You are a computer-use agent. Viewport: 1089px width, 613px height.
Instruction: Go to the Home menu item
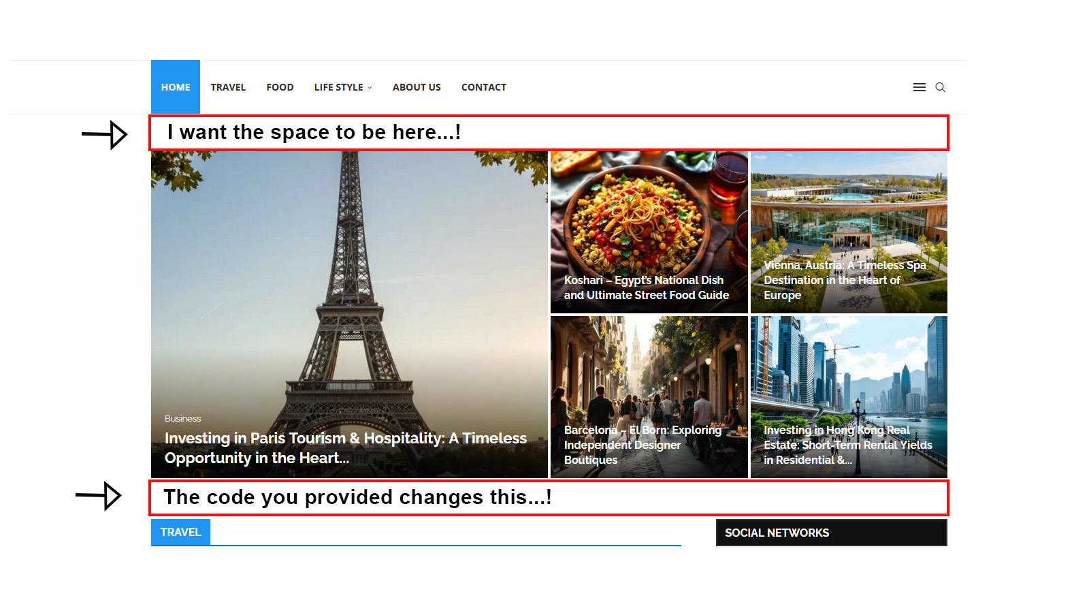point(176,87)
